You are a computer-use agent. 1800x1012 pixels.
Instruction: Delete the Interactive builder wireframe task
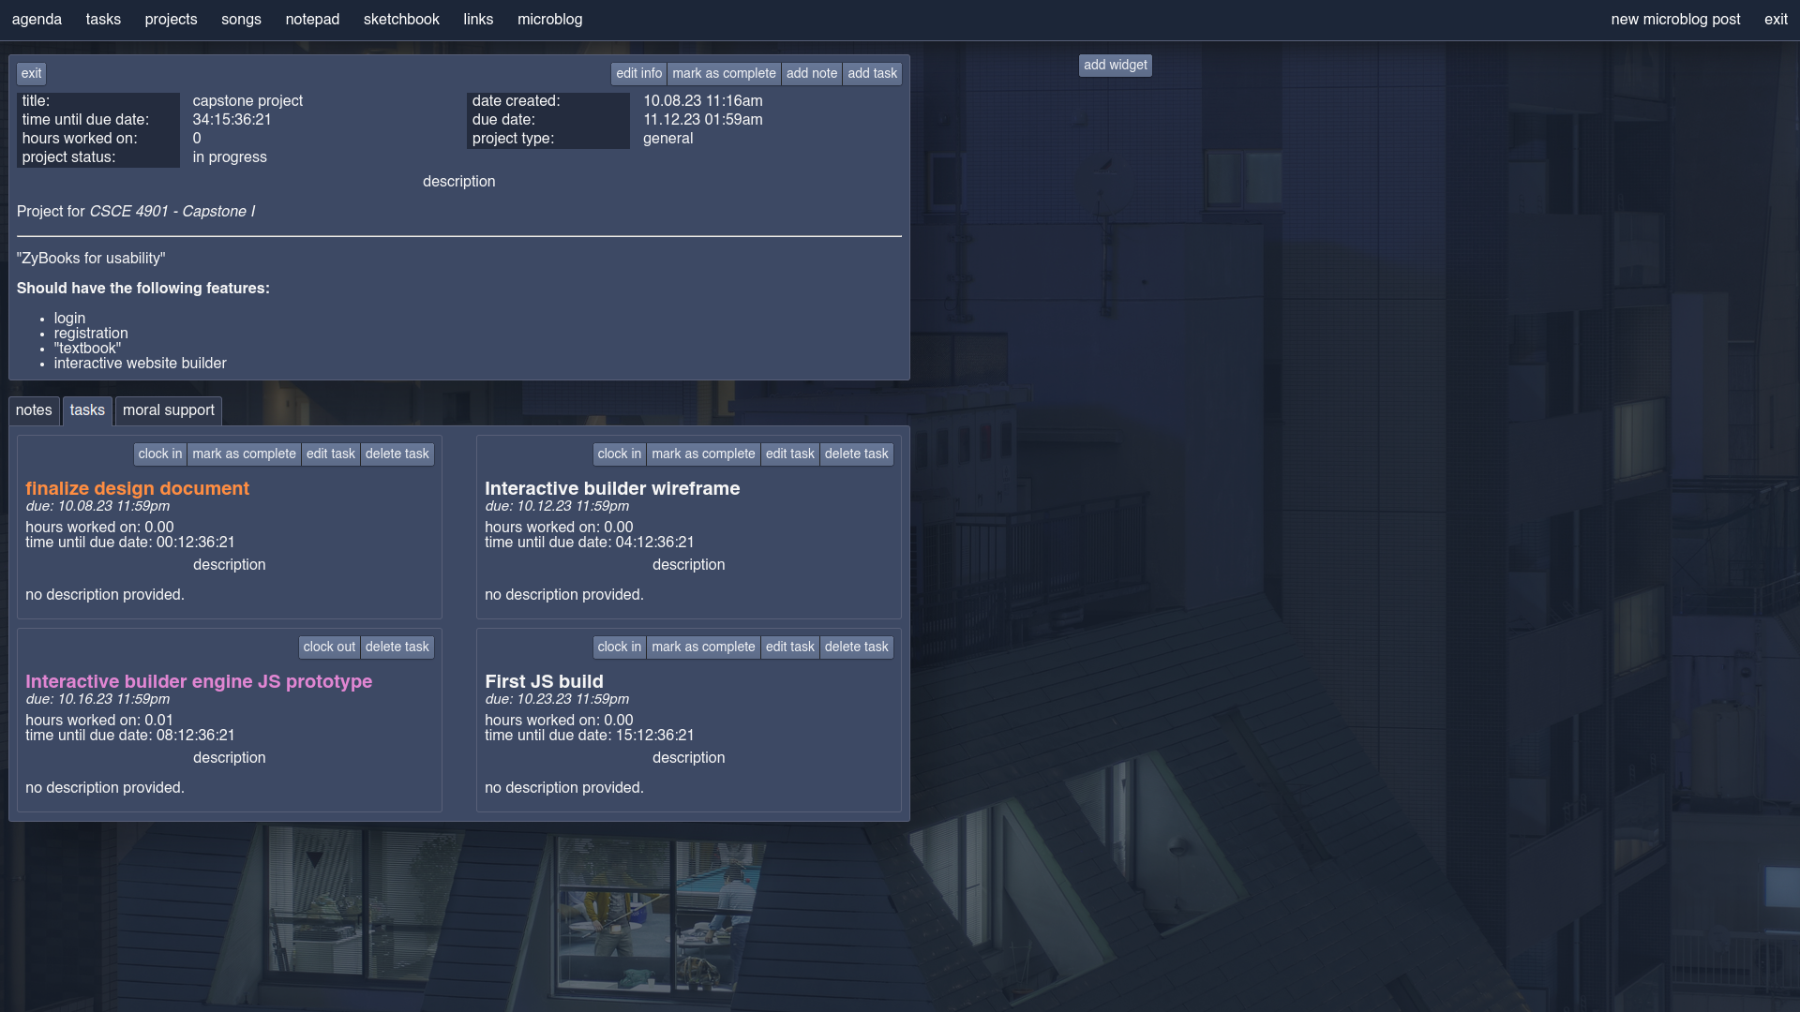(857, 454)
